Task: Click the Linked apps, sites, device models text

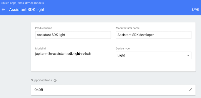Action: (x=22, y=3)
